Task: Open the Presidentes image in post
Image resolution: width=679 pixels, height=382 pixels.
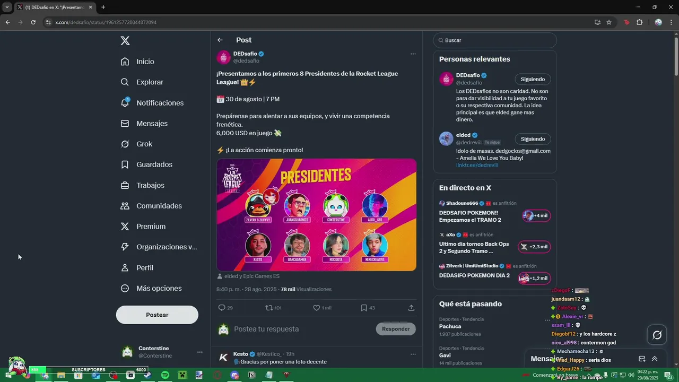Action: [x=316, y=214]
